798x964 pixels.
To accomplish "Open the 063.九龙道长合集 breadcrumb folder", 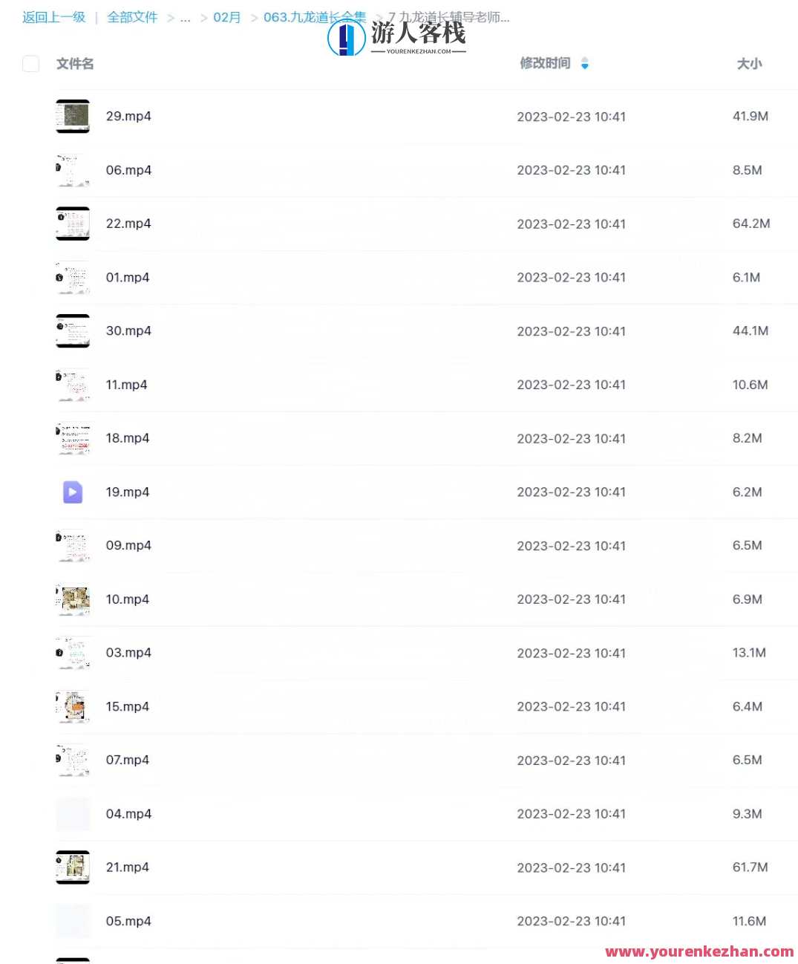I will (x=315, y=17).
